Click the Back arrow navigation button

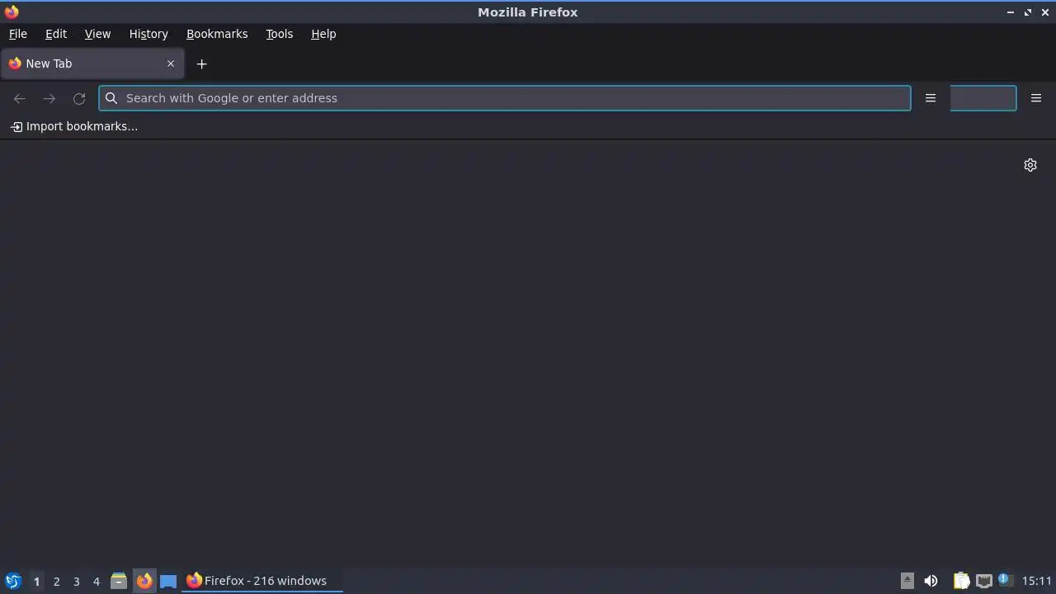point(20,98)
